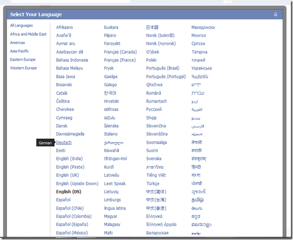Select lingua latina
This screenshot has width=293, height=240.
click(x=115, y=208)
